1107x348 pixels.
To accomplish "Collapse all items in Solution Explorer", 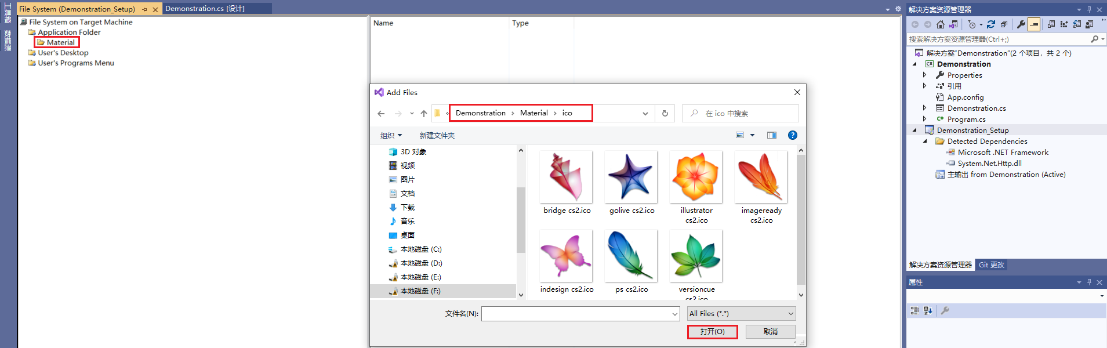I will point(1004,24).
